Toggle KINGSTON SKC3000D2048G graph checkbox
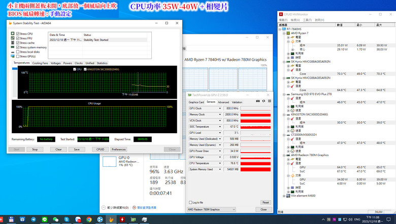The width and height of the screenshot is (396, 224). [x=85, y=69]
